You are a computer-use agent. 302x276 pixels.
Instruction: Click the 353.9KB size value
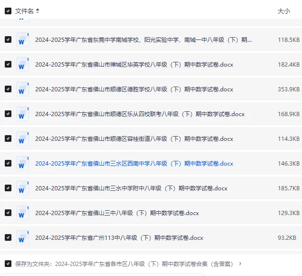[289, 89]
